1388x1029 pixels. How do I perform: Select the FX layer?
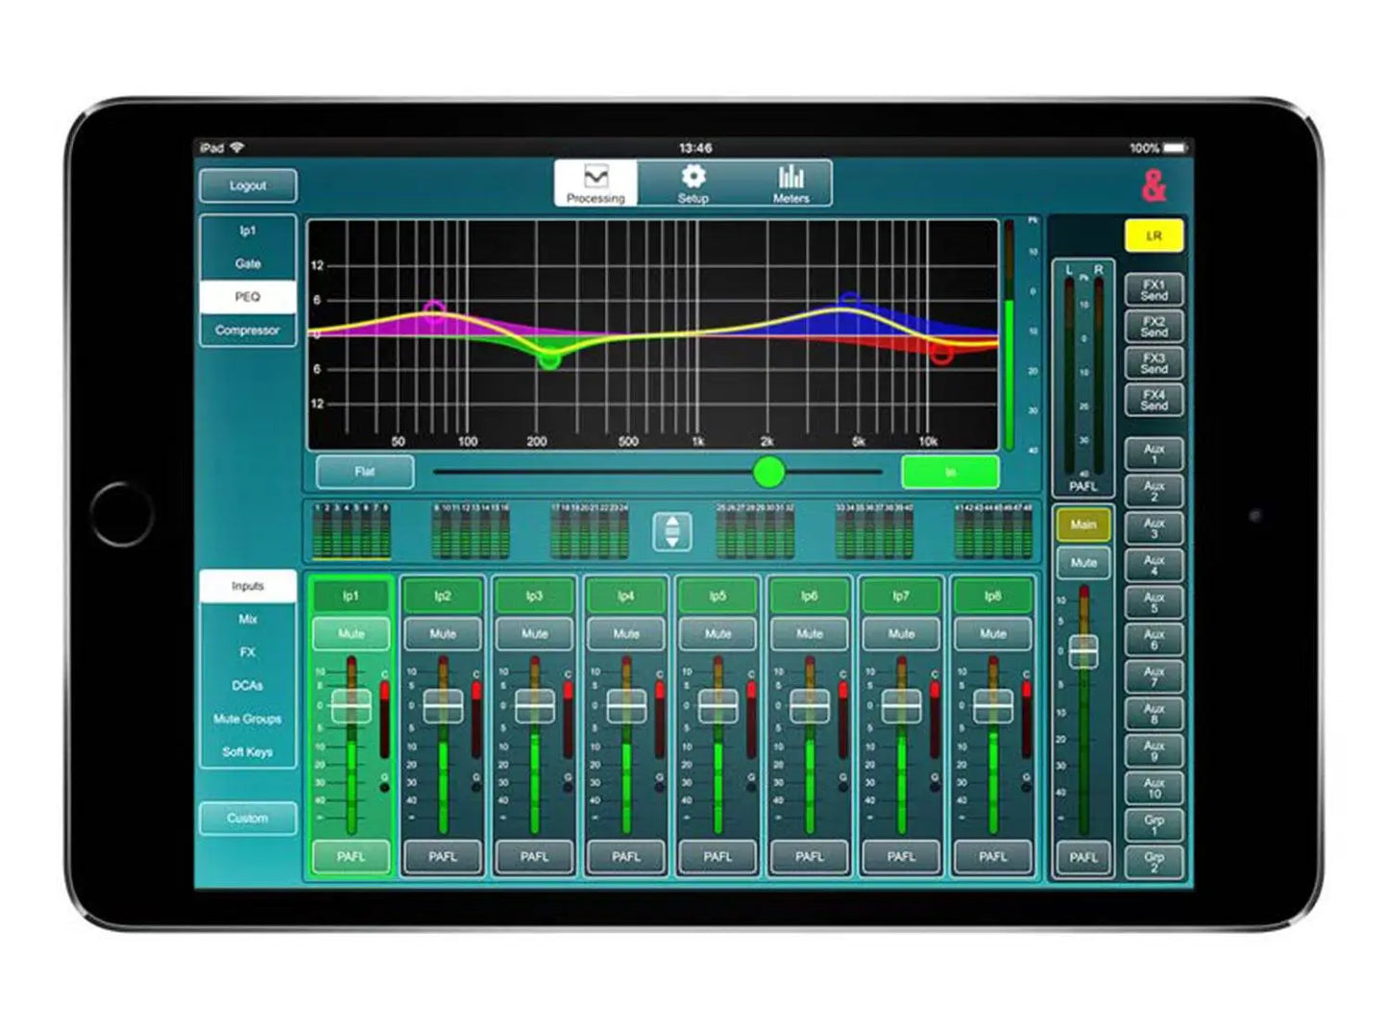click(x=248, y=652)
